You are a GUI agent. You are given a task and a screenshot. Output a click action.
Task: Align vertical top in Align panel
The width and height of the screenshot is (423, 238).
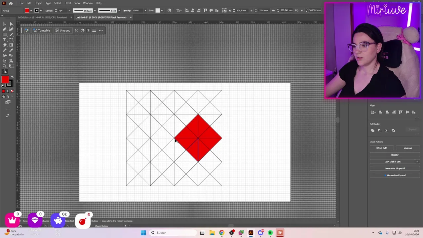(401, 112)
